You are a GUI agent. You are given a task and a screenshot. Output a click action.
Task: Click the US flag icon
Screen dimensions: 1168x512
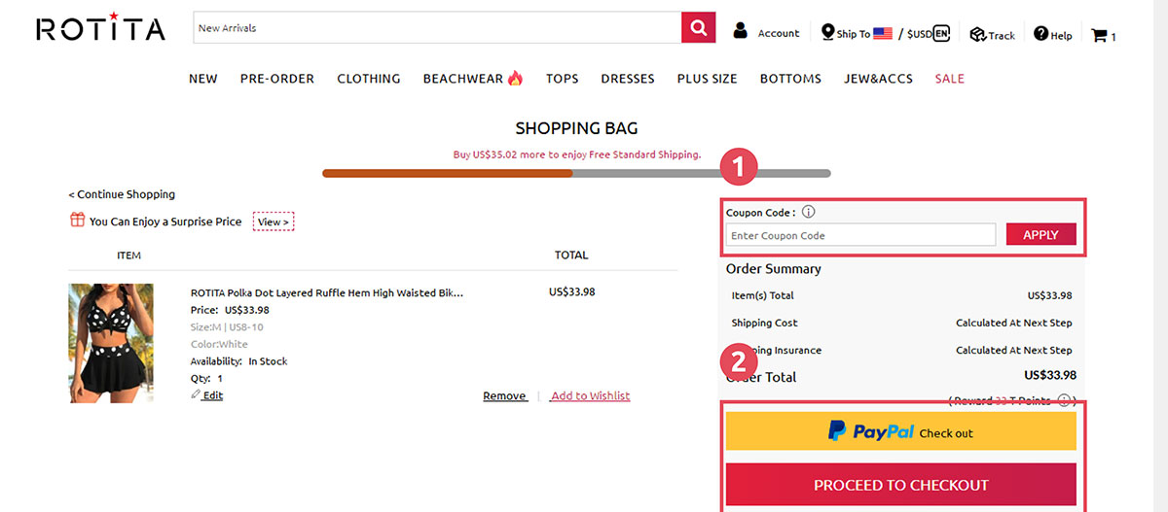click(883, 33)
